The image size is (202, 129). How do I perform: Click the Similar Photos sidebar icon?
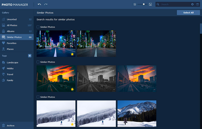pos(3,37)
